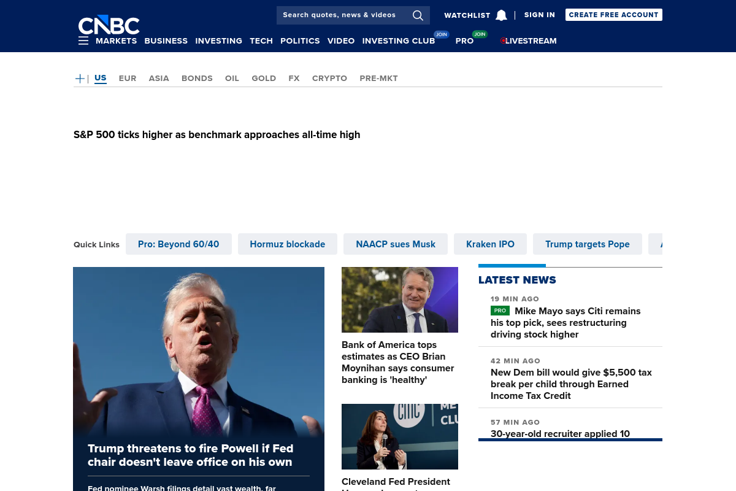Image resolution: width=736 pixels, height=491 pixels.
Task: Open the Business menu
Action: 166,41
